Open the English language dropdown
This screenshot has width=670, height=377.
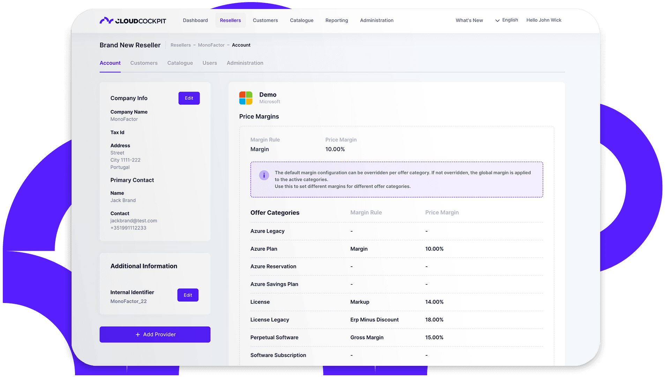(x=506, y=20)
